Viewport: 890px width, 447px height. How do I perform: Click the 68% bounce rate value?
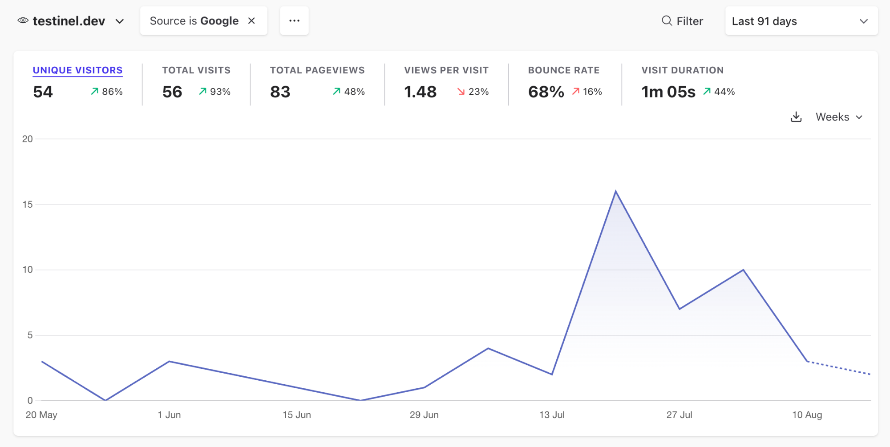[546, 92]
